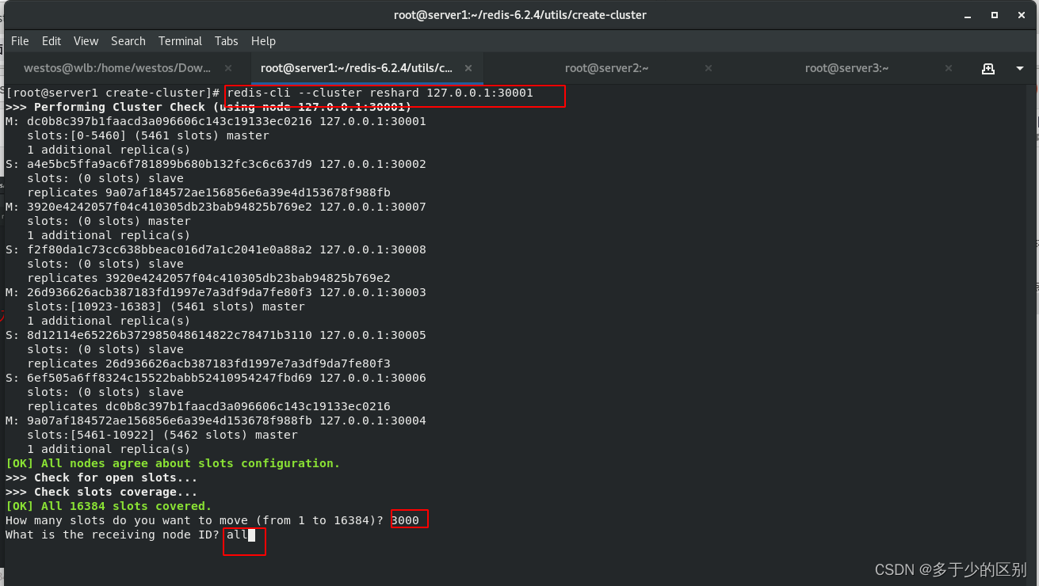
Task: Switch to the root@server2 tab
Action: pos(606,69)
